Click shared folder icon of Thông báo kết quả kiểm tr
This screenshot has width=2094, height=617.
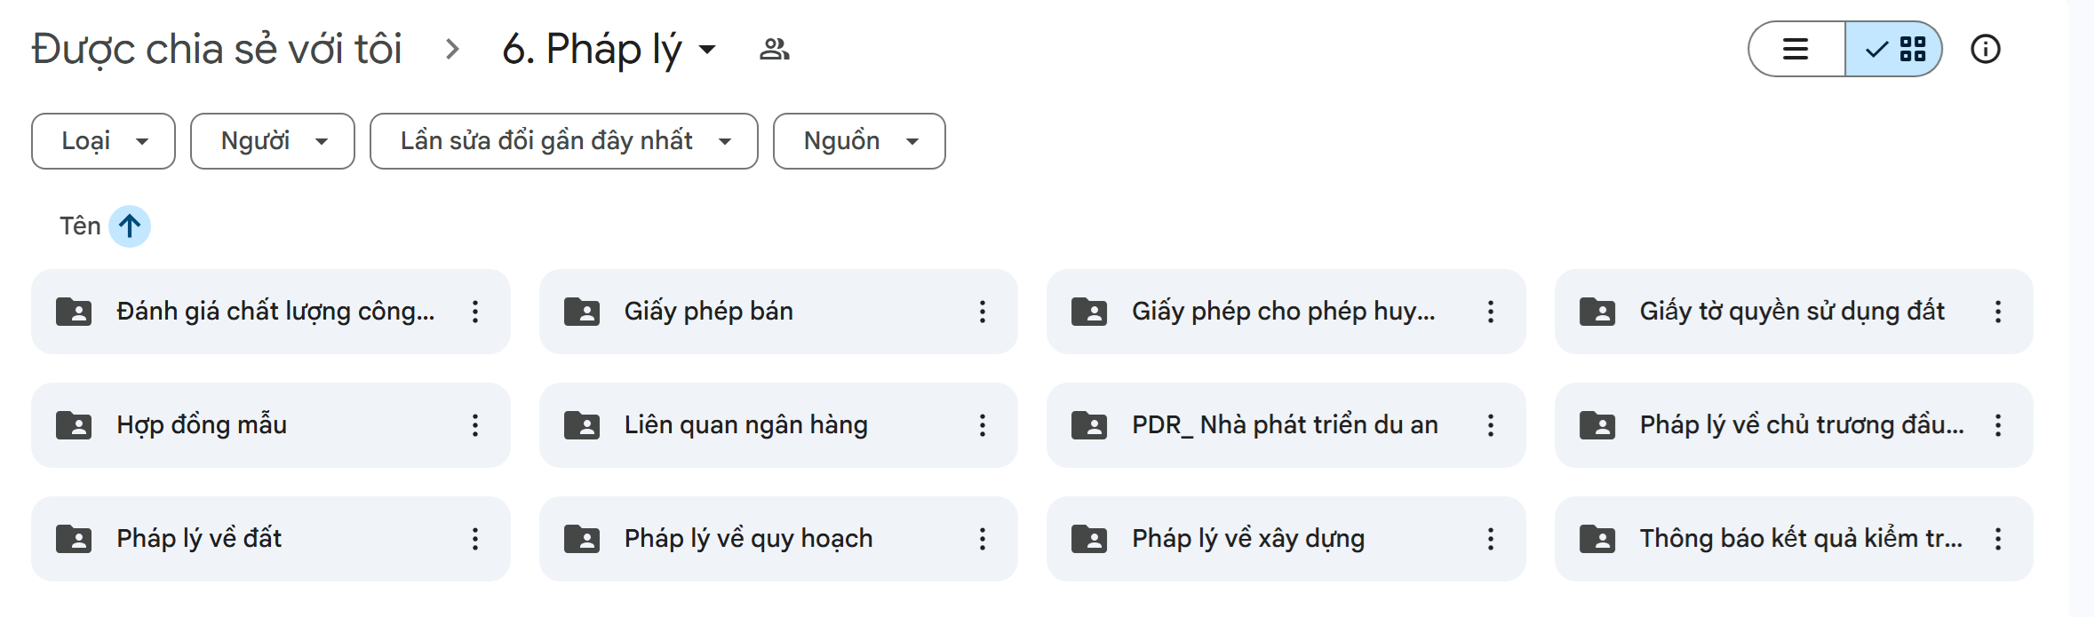1597,539
